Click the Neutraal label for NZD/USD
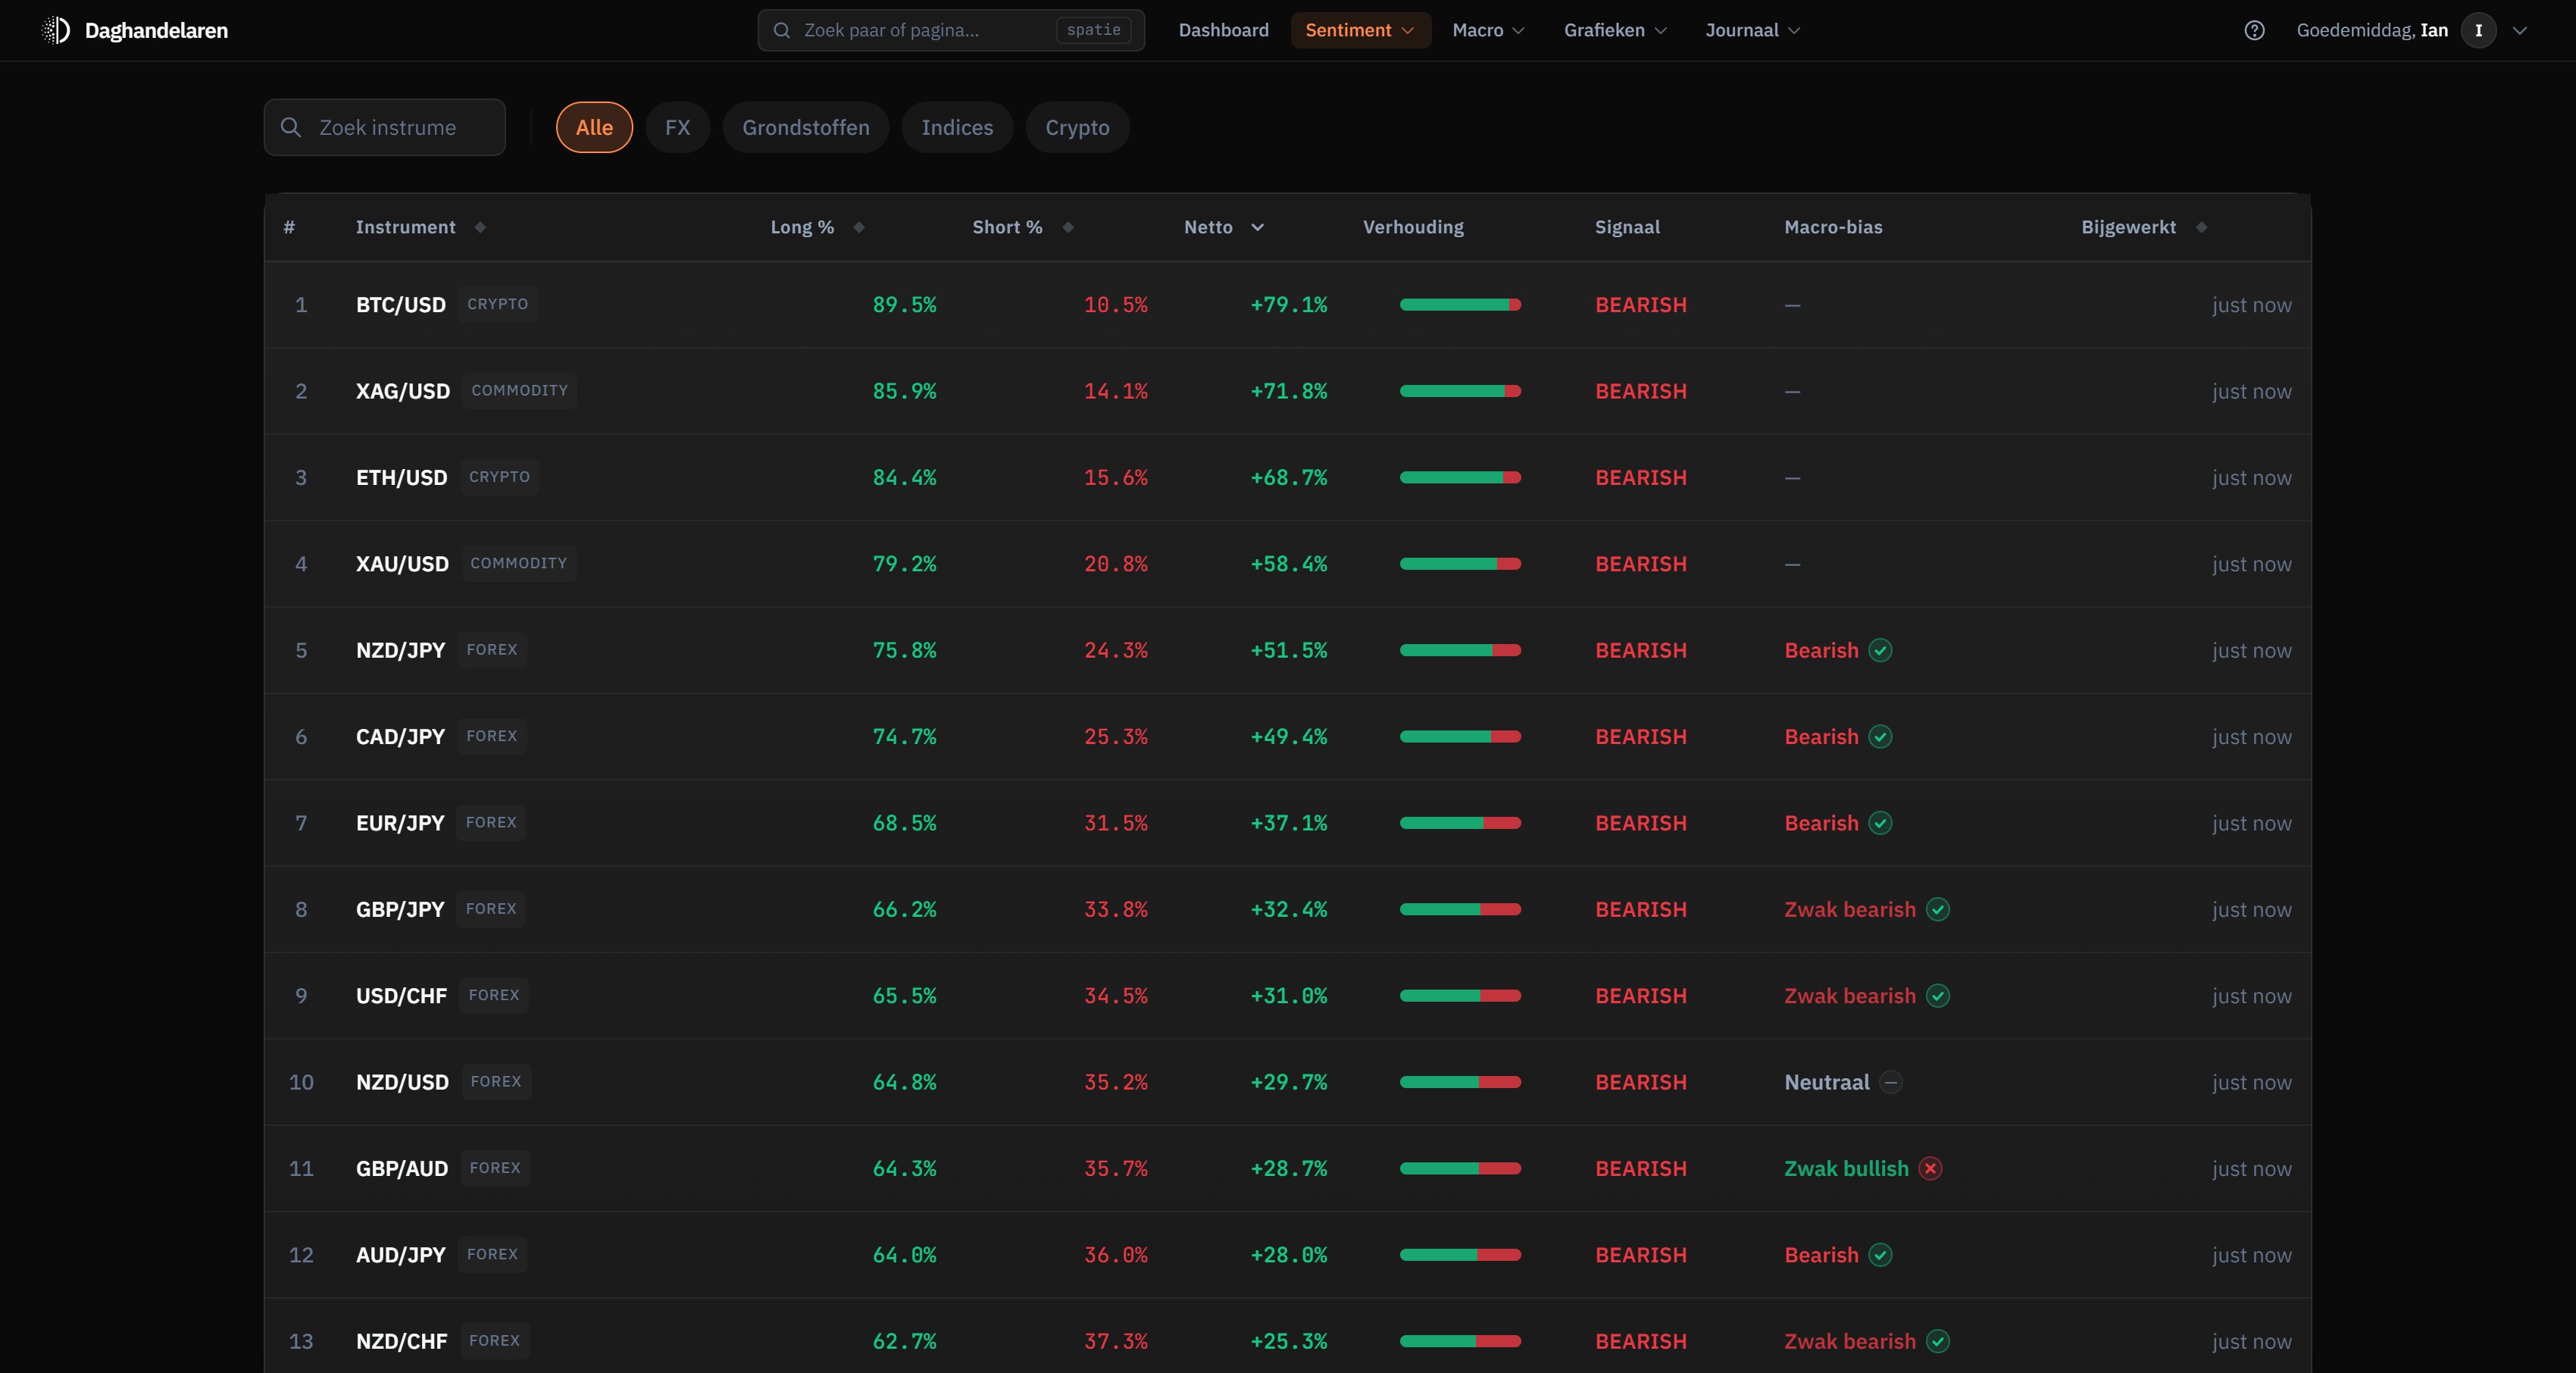Image resolution: width=2576 pixels, height=1373 pixels. coord(1826,1082)
